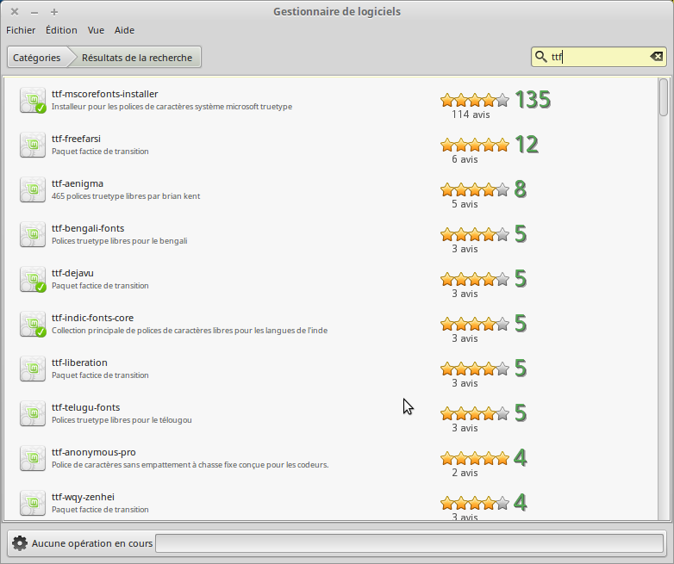
Task: Open the Édition menu
Action: click(x=61, y=30)
